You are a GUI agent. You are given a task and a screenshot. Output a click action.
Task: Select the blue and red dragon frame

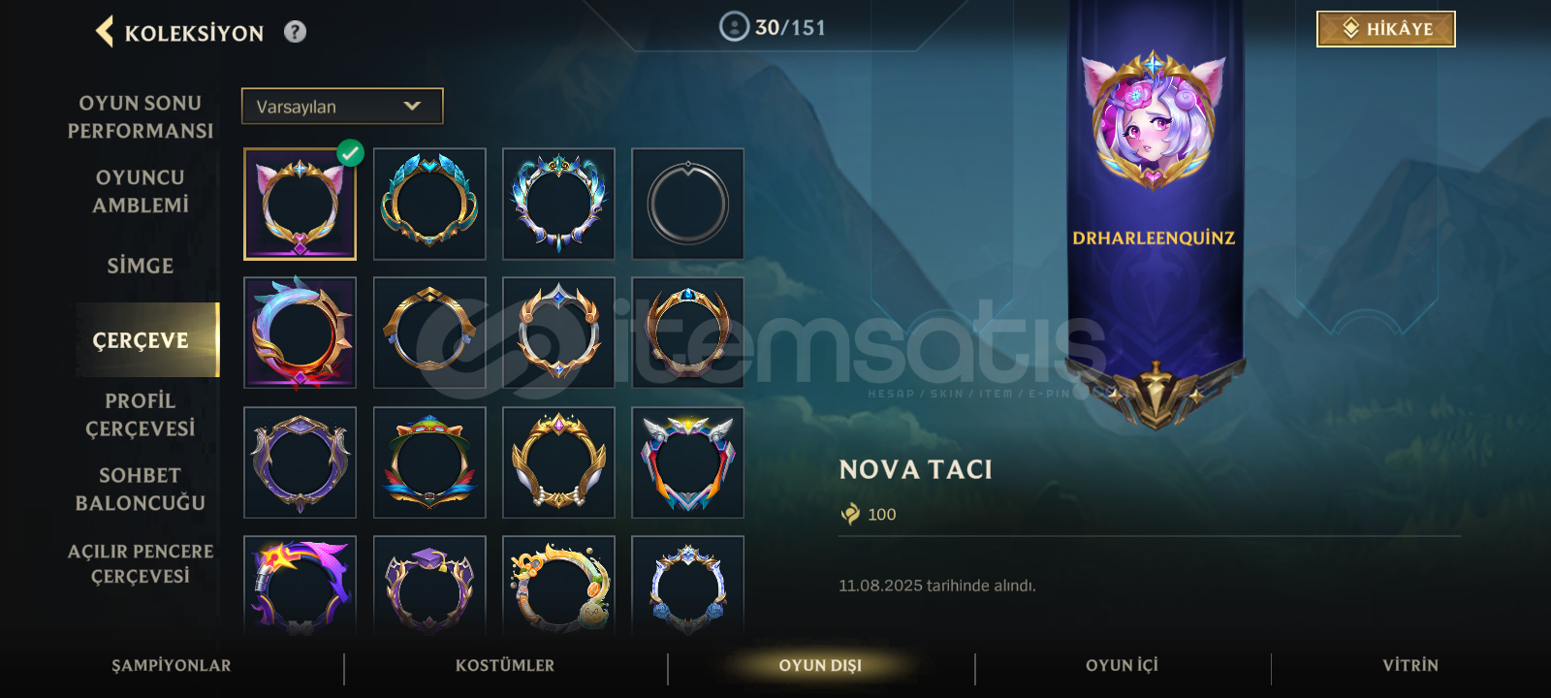point(300,333)
